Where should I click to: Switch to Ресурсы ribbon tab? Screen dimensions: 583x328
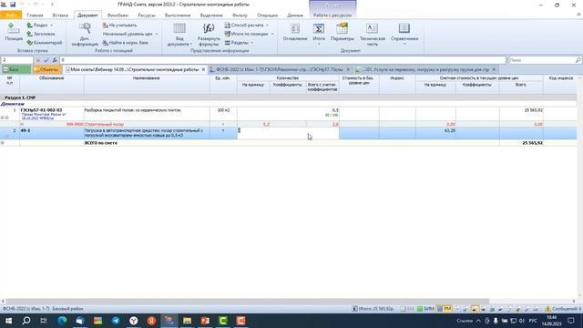[x=147, y=15]
